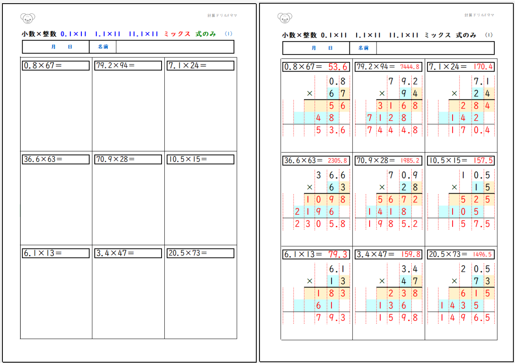This screenshot has width=515, height=363.
Task: Select the 7.1×24= problem box on the left page
Action: 200,65
